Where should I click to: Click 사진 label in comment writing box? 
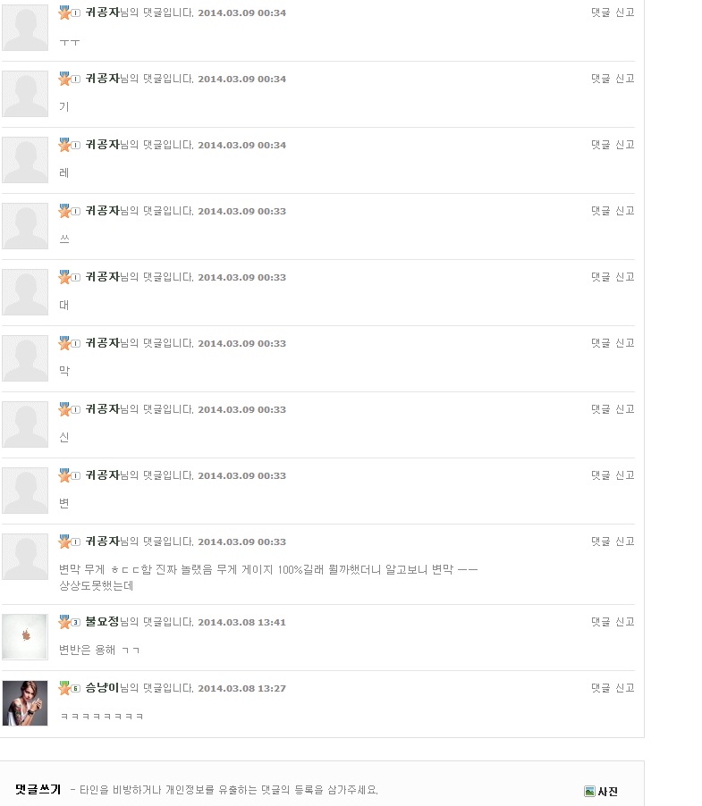point(607,792)
